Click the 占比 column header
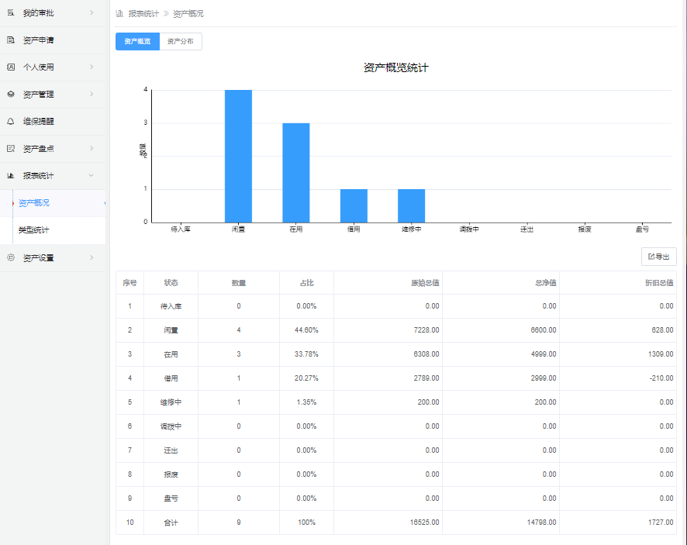This screenshot has height=545, width=687. coord(307,283)
